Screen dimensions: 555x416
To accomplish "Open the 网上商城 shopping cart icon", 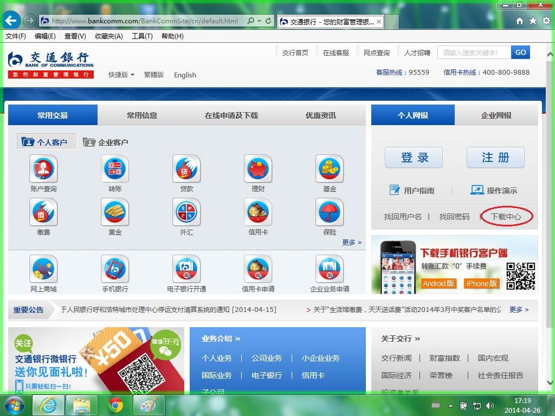I will click(43, 269).
